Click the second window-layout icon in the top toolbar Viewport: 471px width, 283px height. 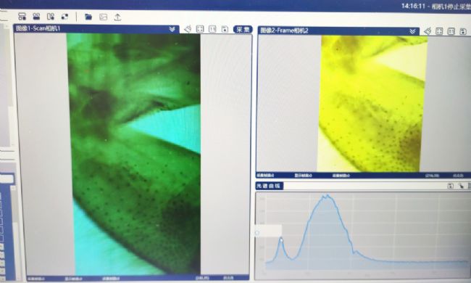coord(36,16)
